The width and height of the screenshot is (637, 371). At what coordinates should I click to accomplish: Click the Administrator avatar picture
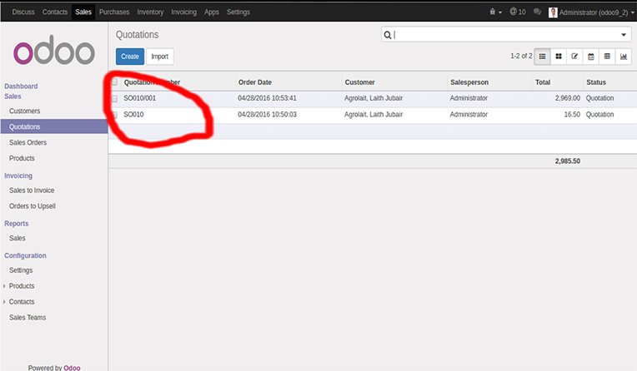(x=553, y=12)
